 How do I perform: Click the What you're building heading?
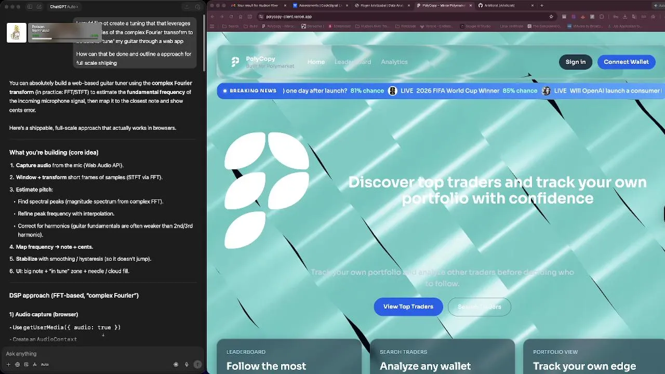pos(54,153)
